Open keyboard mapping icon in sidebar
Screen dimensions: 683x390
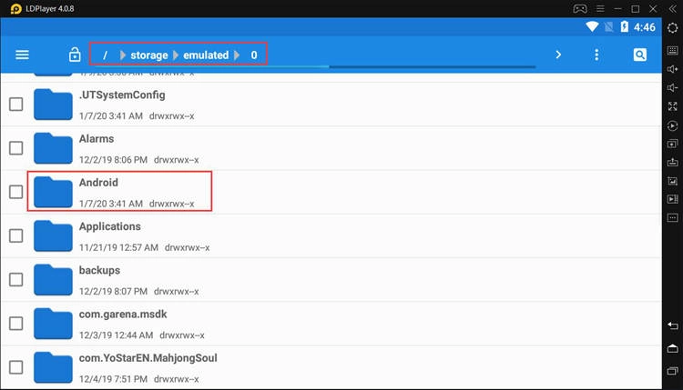point(672,49)
